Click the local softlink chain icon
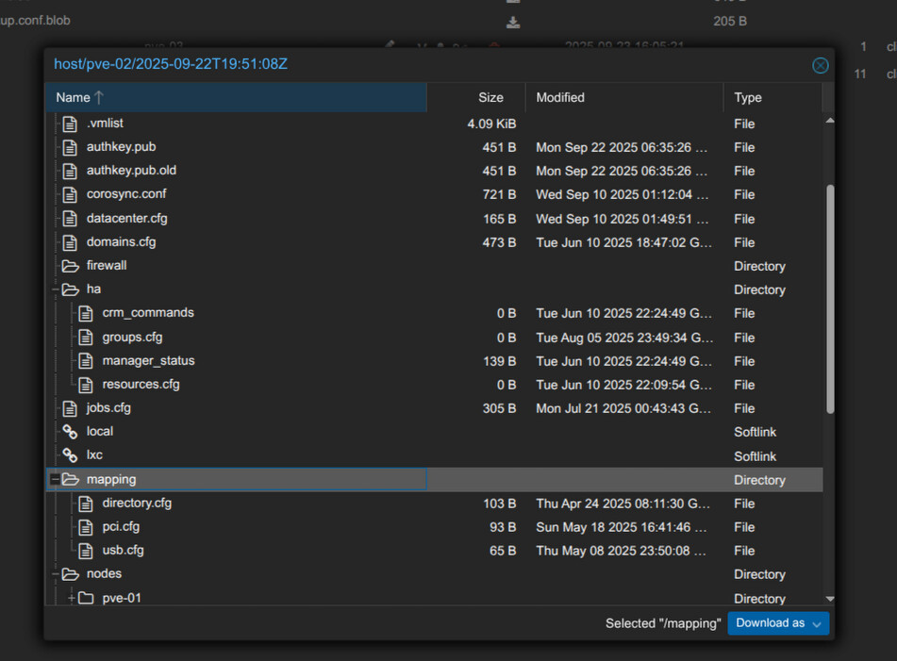 pos(70,432)
